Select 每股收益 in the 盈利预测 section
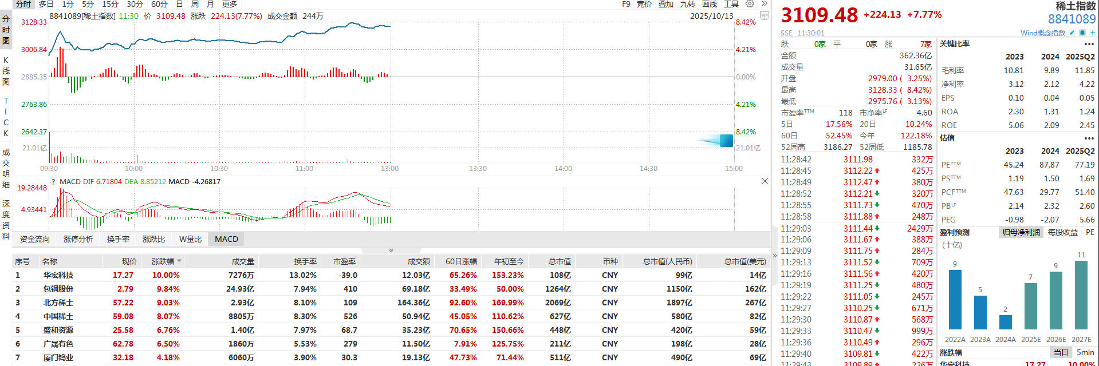1099x366 pixels. [1062, 232]
